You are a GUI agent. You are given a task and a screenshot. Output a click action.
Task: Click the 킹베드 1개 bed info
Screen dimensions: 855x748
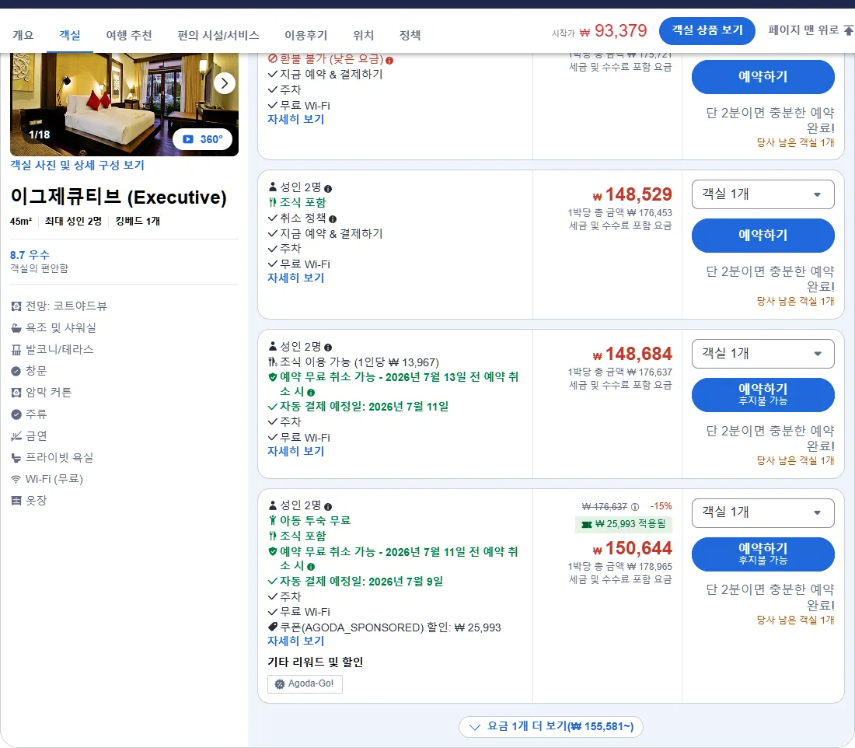point(138,221)
